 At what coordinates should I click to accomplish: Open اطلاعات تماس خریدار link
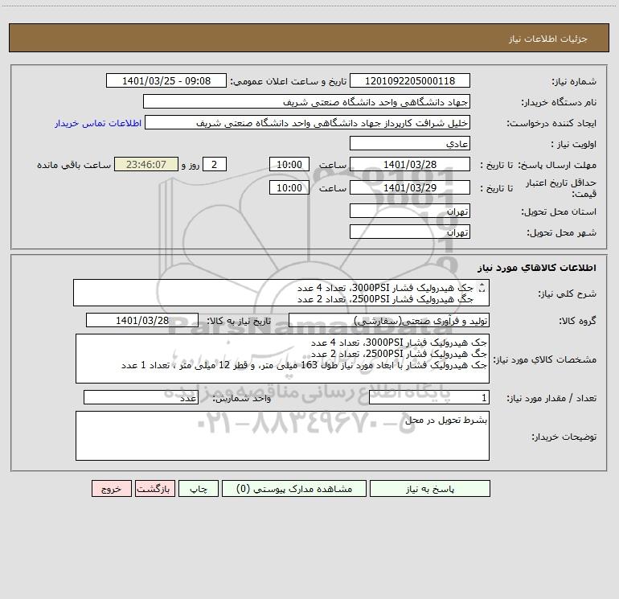pyautogui.click(x=98, y=123)
